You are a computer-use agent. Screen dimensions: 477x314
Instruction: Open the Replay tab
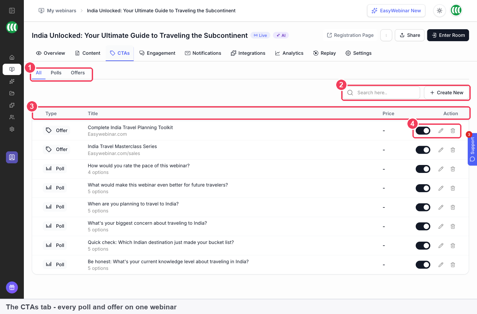coord(325,53)
